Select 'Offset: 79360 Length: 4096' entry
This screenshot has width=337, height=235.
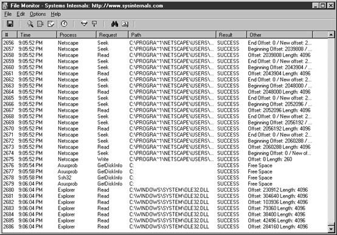pyautogui.click(x=276, y=208)
